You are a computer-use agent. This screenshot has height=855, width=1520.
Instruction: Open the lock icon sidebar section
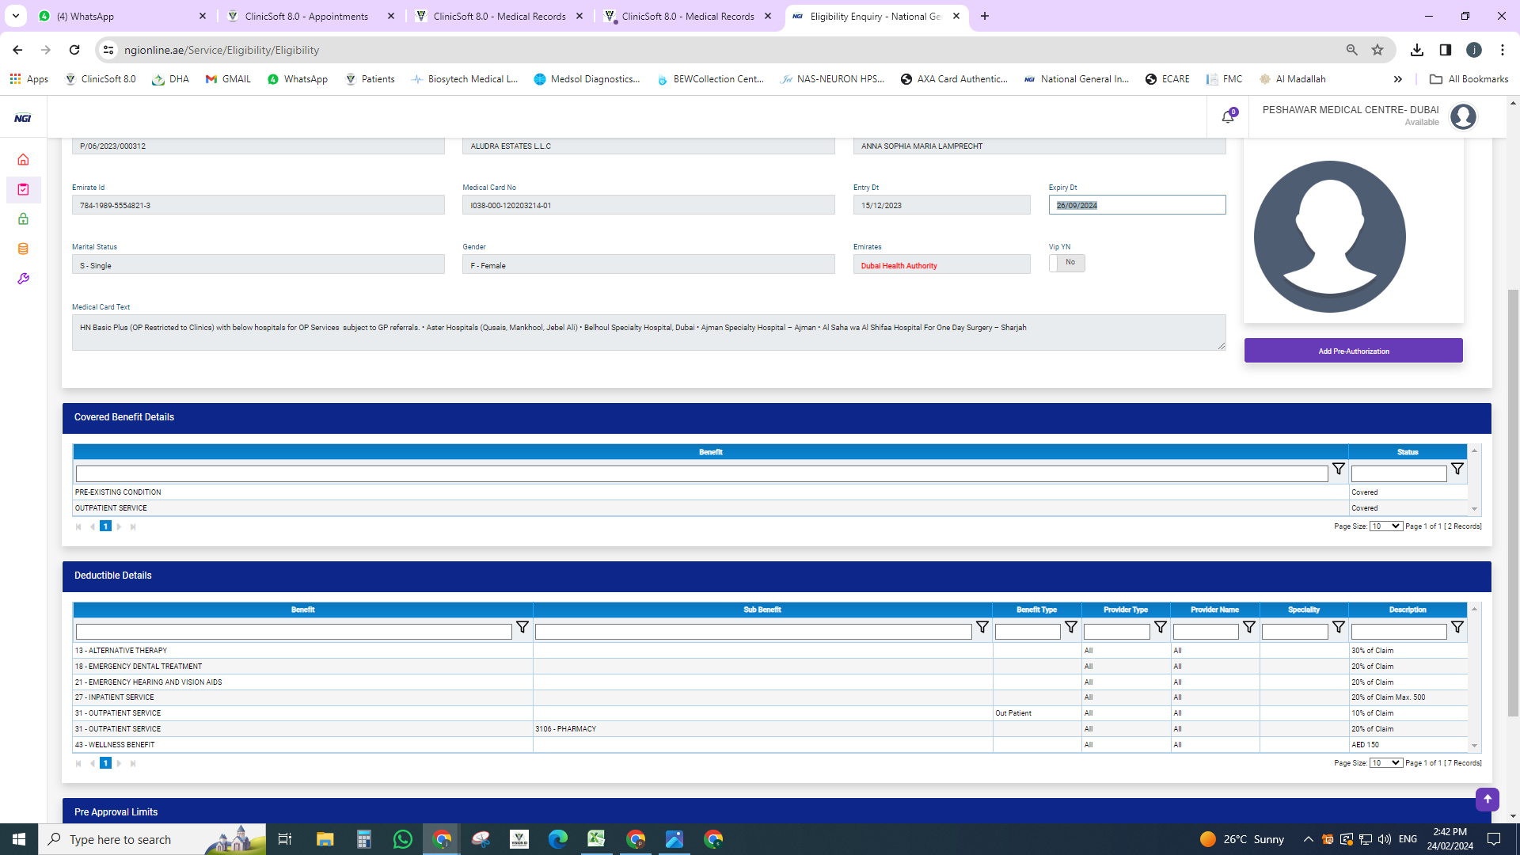(23, 219)
